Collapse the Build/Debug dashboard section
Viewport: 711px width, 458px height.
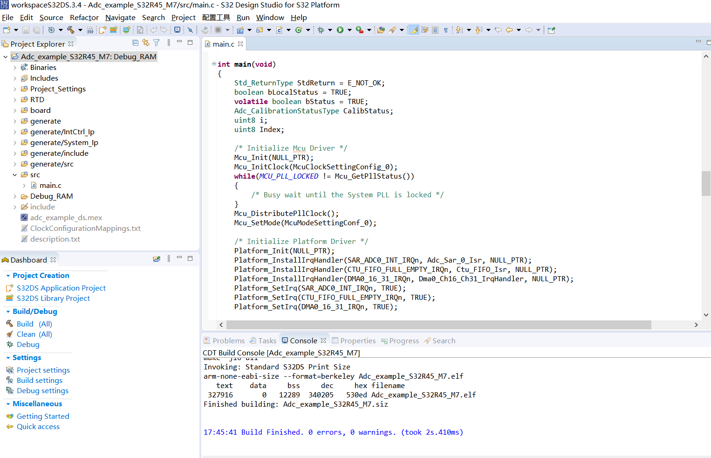[x=8, y=312]
